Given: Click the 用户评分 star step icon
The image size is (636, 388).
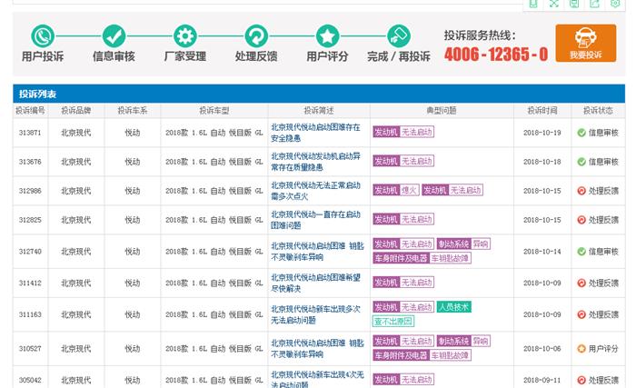Looking at the screenshot, I should (327, 36).
